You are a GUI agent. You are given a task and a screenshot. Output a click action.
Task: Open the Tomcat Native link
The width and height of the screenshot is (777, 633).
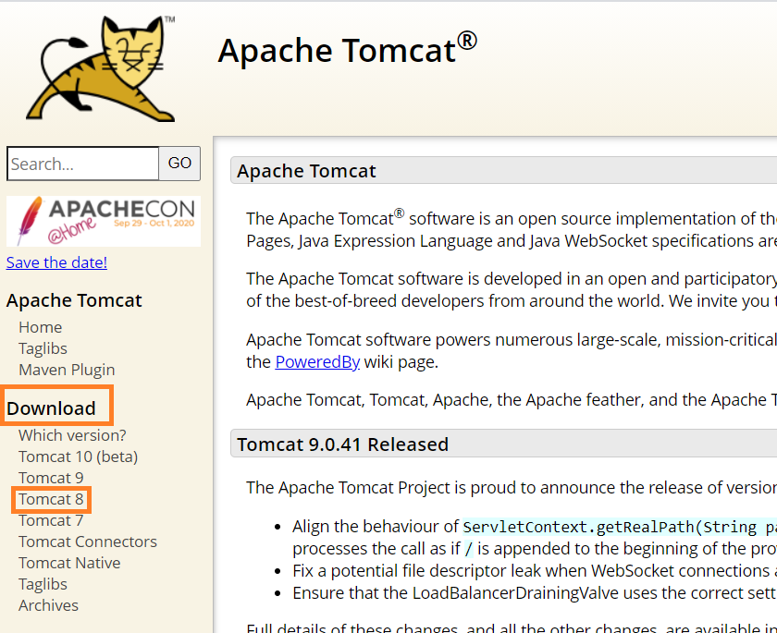69,563
